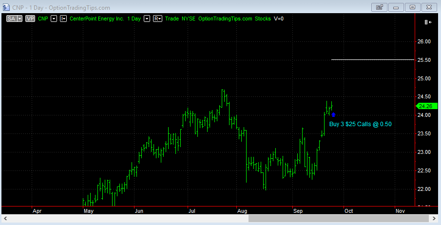Click the 1 Day interval label

point(134,19)
